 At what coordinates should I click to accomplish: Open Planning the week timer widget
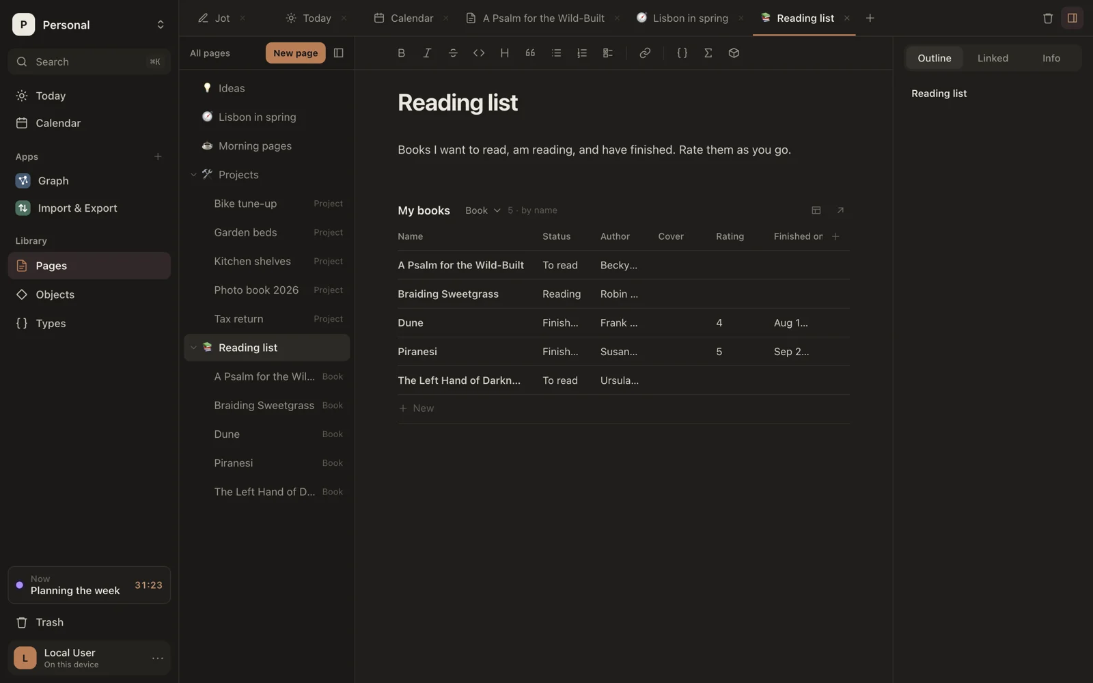[89, 585]
